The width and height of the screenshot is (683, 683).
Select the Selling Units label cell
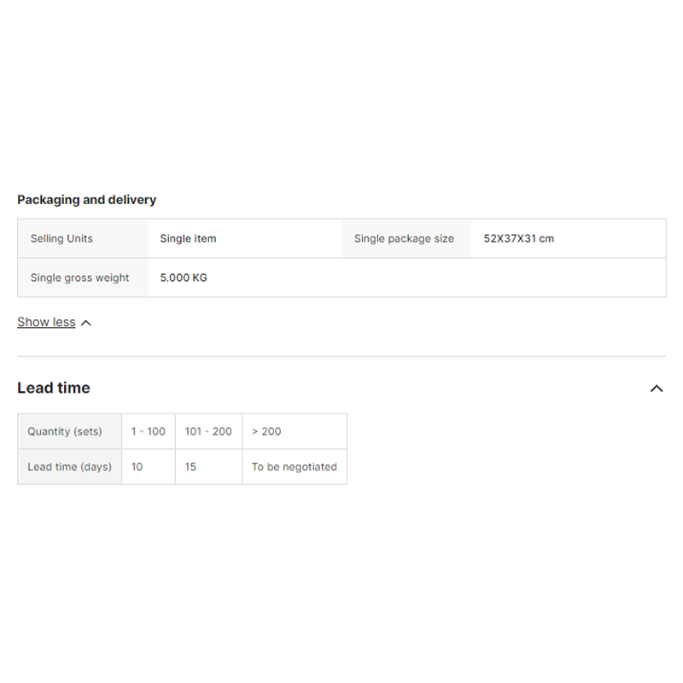pos(61,238)
